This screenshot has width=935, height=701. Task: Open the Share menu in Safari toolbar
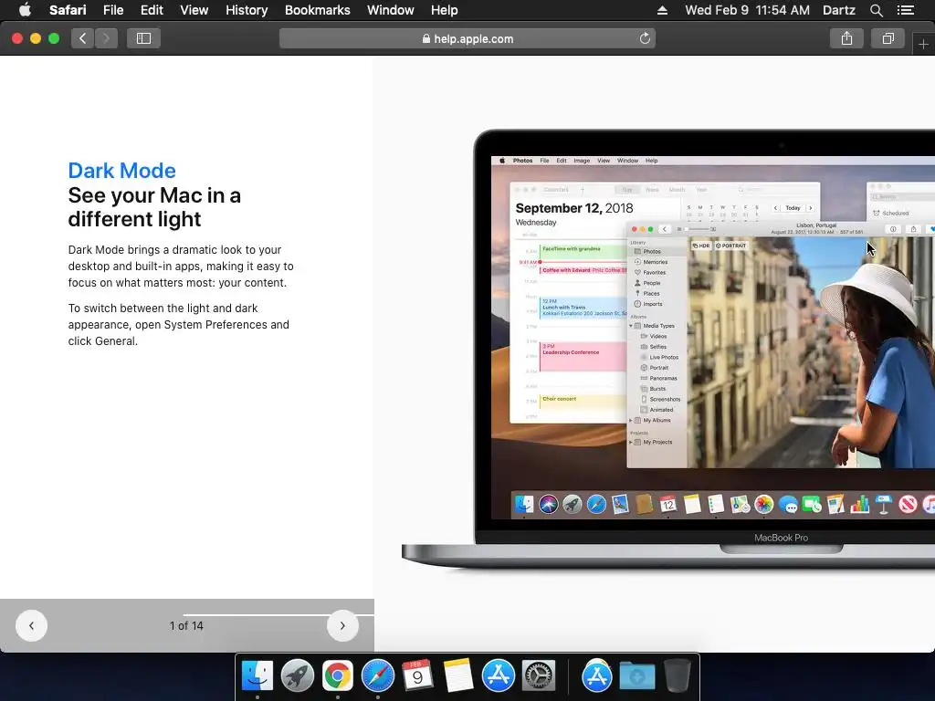click(x=846, y=38)
